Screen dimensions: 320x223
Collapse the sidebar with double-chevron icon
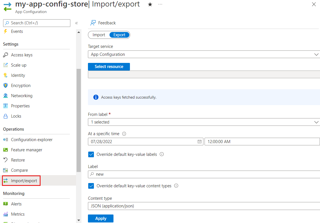[x=76, y=23]
